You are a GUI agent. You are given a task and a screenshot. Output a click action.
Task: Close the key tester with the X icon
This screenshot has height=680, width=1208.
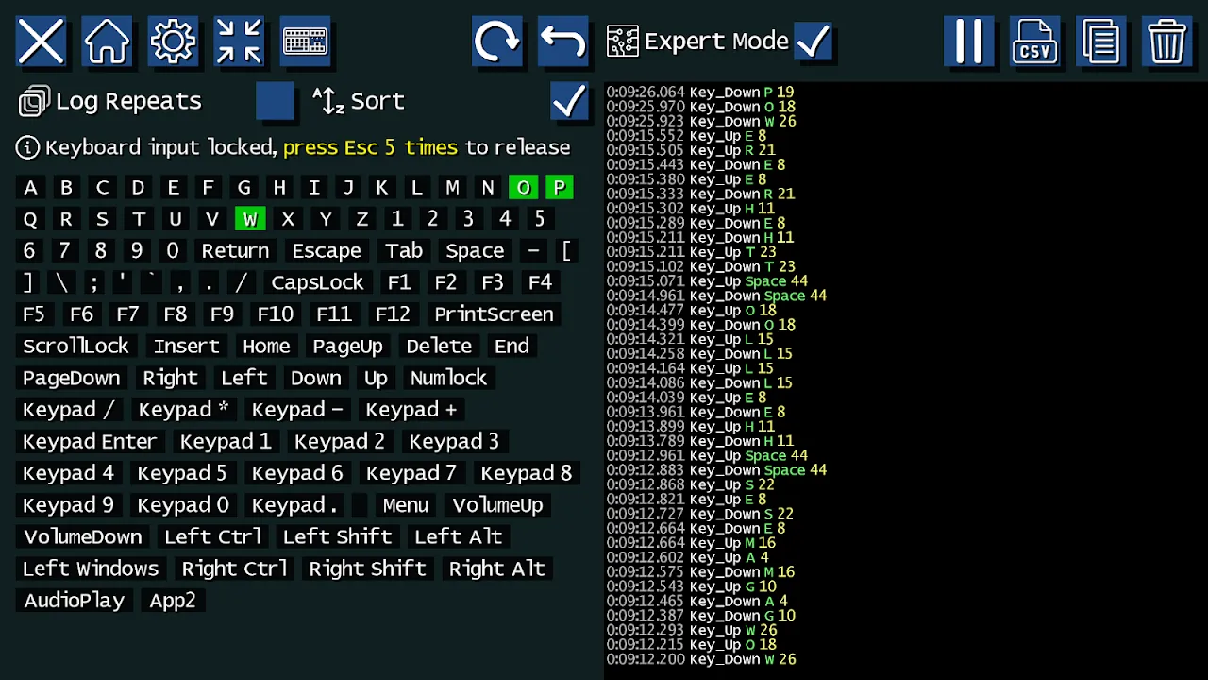click(41, 42)
